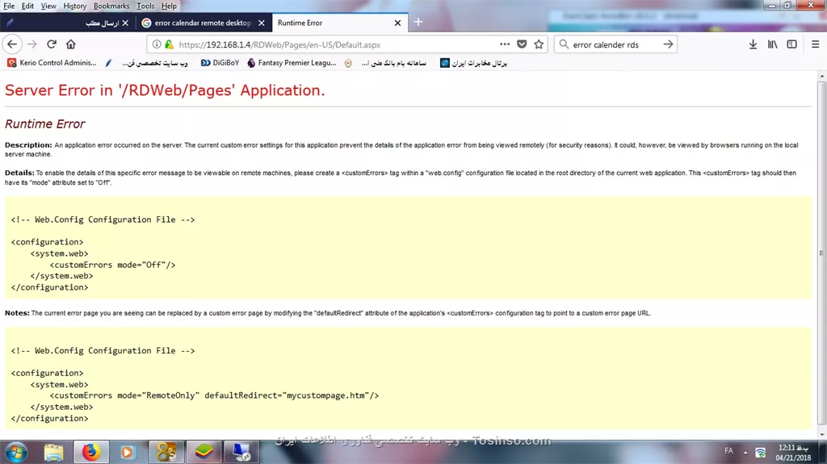The height and width of the screenshot is (464, 827).
Task: Open the Edit menu
Action: click(27, 6)
